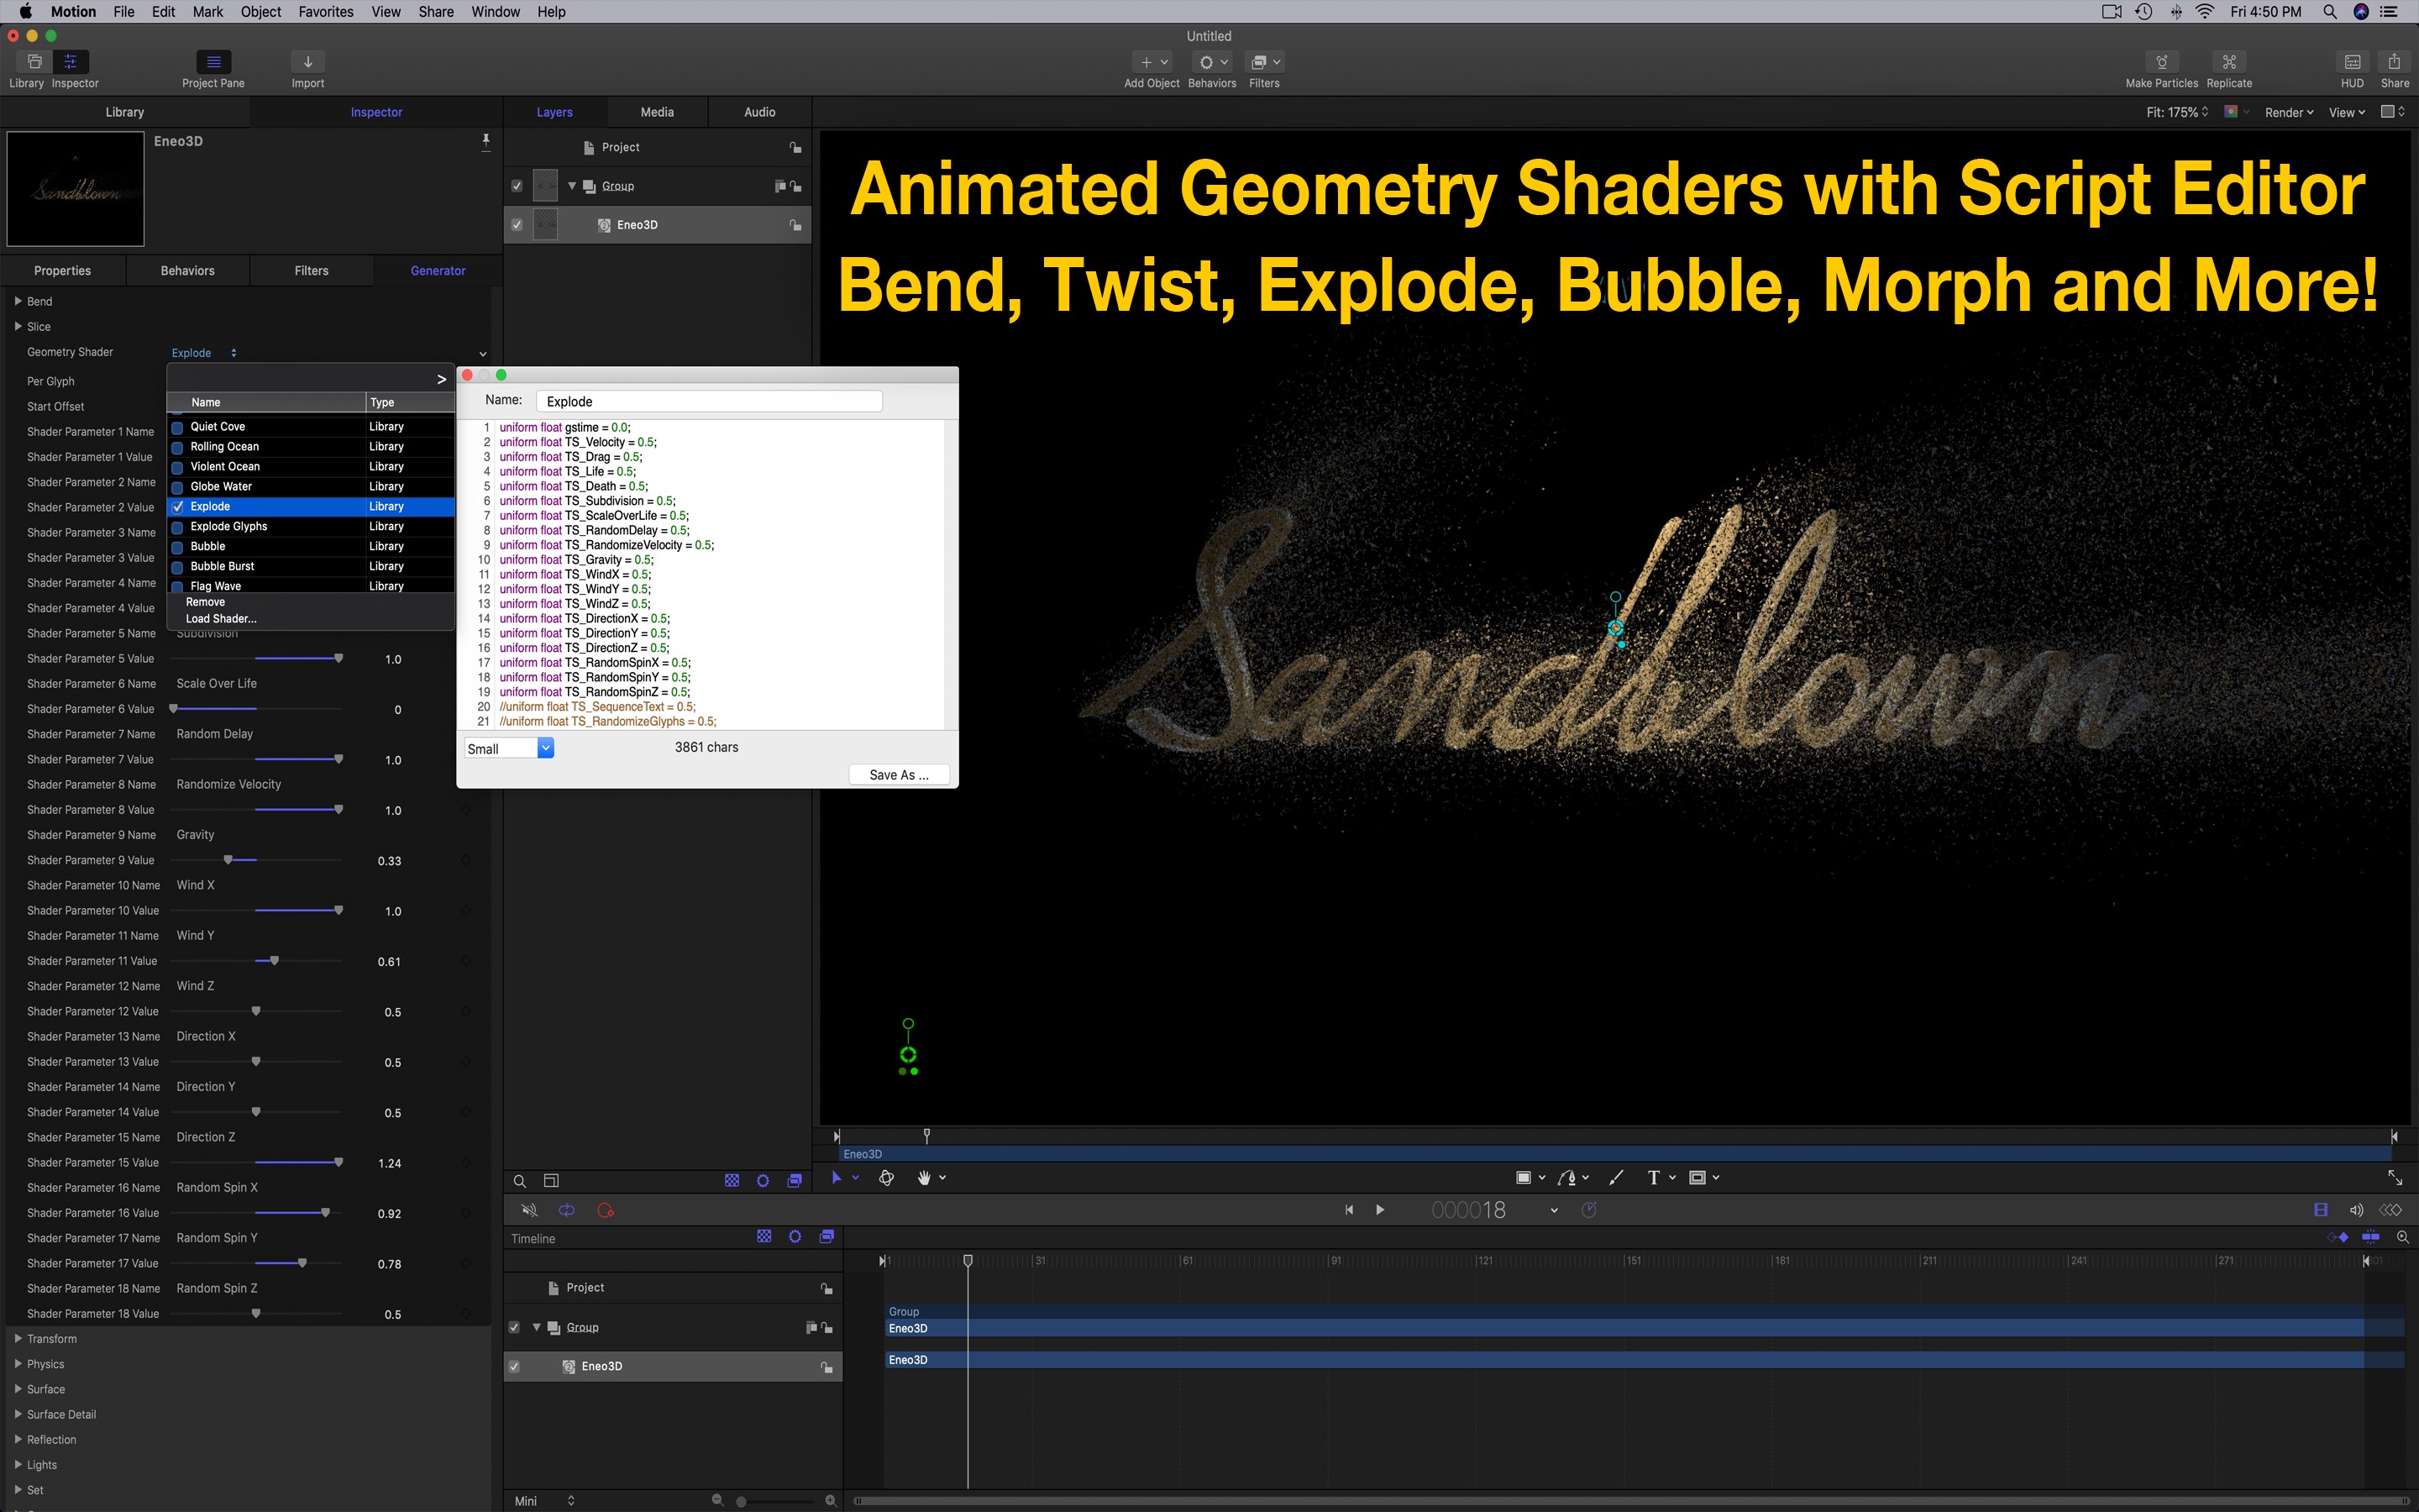Click the play button in transport
2419x1512 pixels.
coord(1379,1210)
